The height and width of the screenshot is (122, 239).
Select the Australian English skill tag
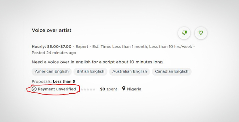coord(130,71)
